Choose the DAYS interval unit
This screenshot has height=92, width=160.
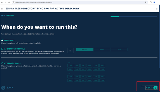119,49
